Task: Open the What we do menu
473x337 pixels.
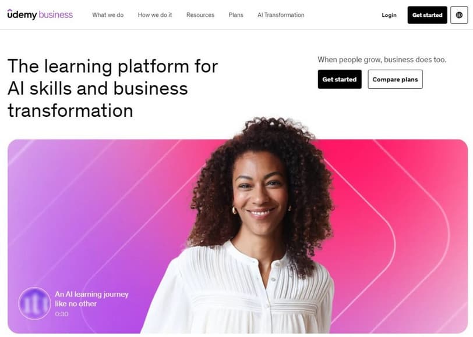Action: click(108, 15)
